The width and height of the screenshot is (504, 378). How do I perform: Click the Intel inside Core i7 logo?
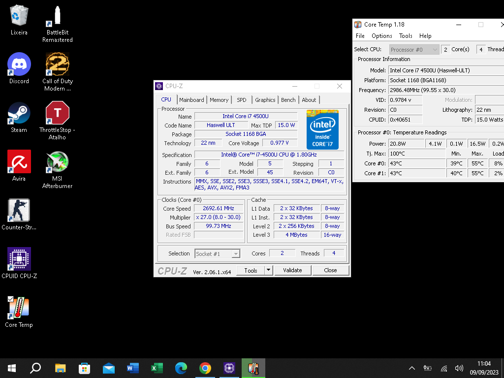coord(322,129)
